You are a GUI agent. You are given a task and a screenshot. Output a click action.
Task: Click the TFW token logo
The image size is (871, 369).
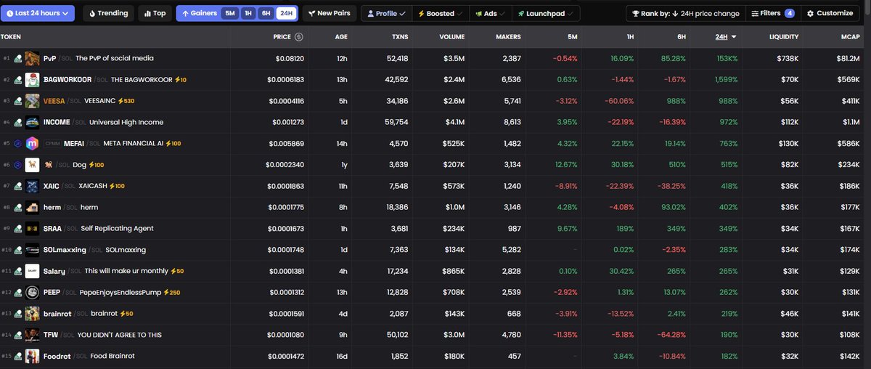[32, 335]
